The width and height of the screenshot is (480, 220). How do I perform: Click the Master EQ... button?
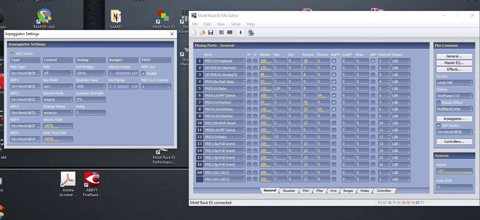tap(455, 63)
